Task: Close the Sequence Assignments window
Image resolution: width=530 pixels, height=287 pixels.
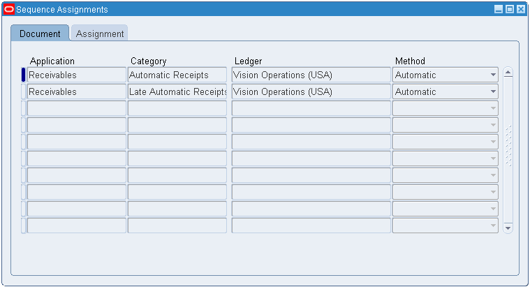Action: 521,9
